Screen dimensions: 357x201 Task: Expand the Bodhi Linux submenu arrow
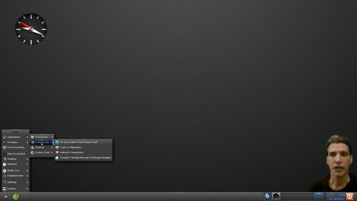click(27, 171)
